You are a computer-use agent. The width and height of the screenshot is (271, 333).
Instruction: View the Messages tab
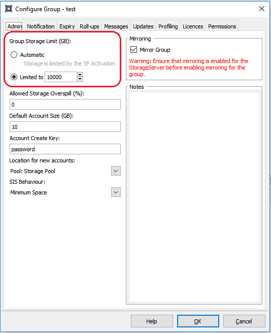(116, 26)
